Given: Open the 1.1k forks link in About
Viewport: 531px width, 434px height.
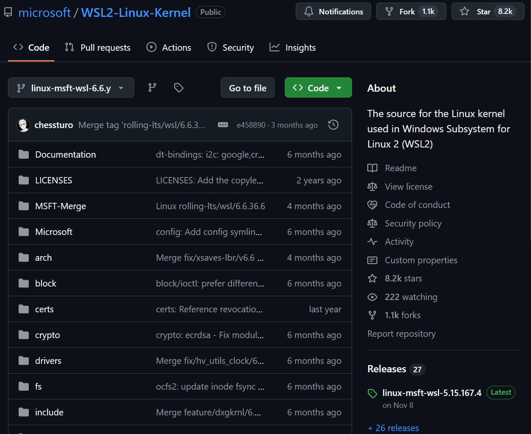Looking at the screenshot, I should click(394, 315).
